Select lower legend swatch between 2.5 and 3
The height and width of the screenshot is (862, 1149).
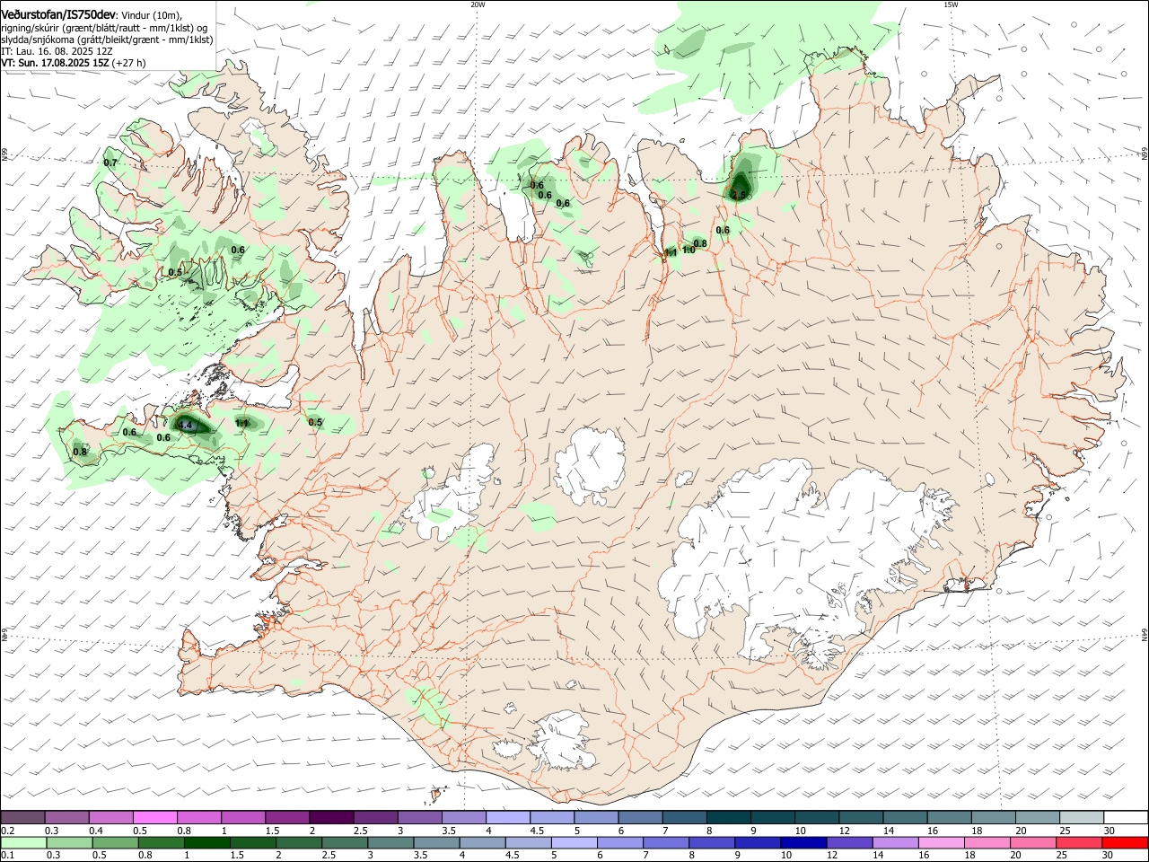click(x=343, y=843)
